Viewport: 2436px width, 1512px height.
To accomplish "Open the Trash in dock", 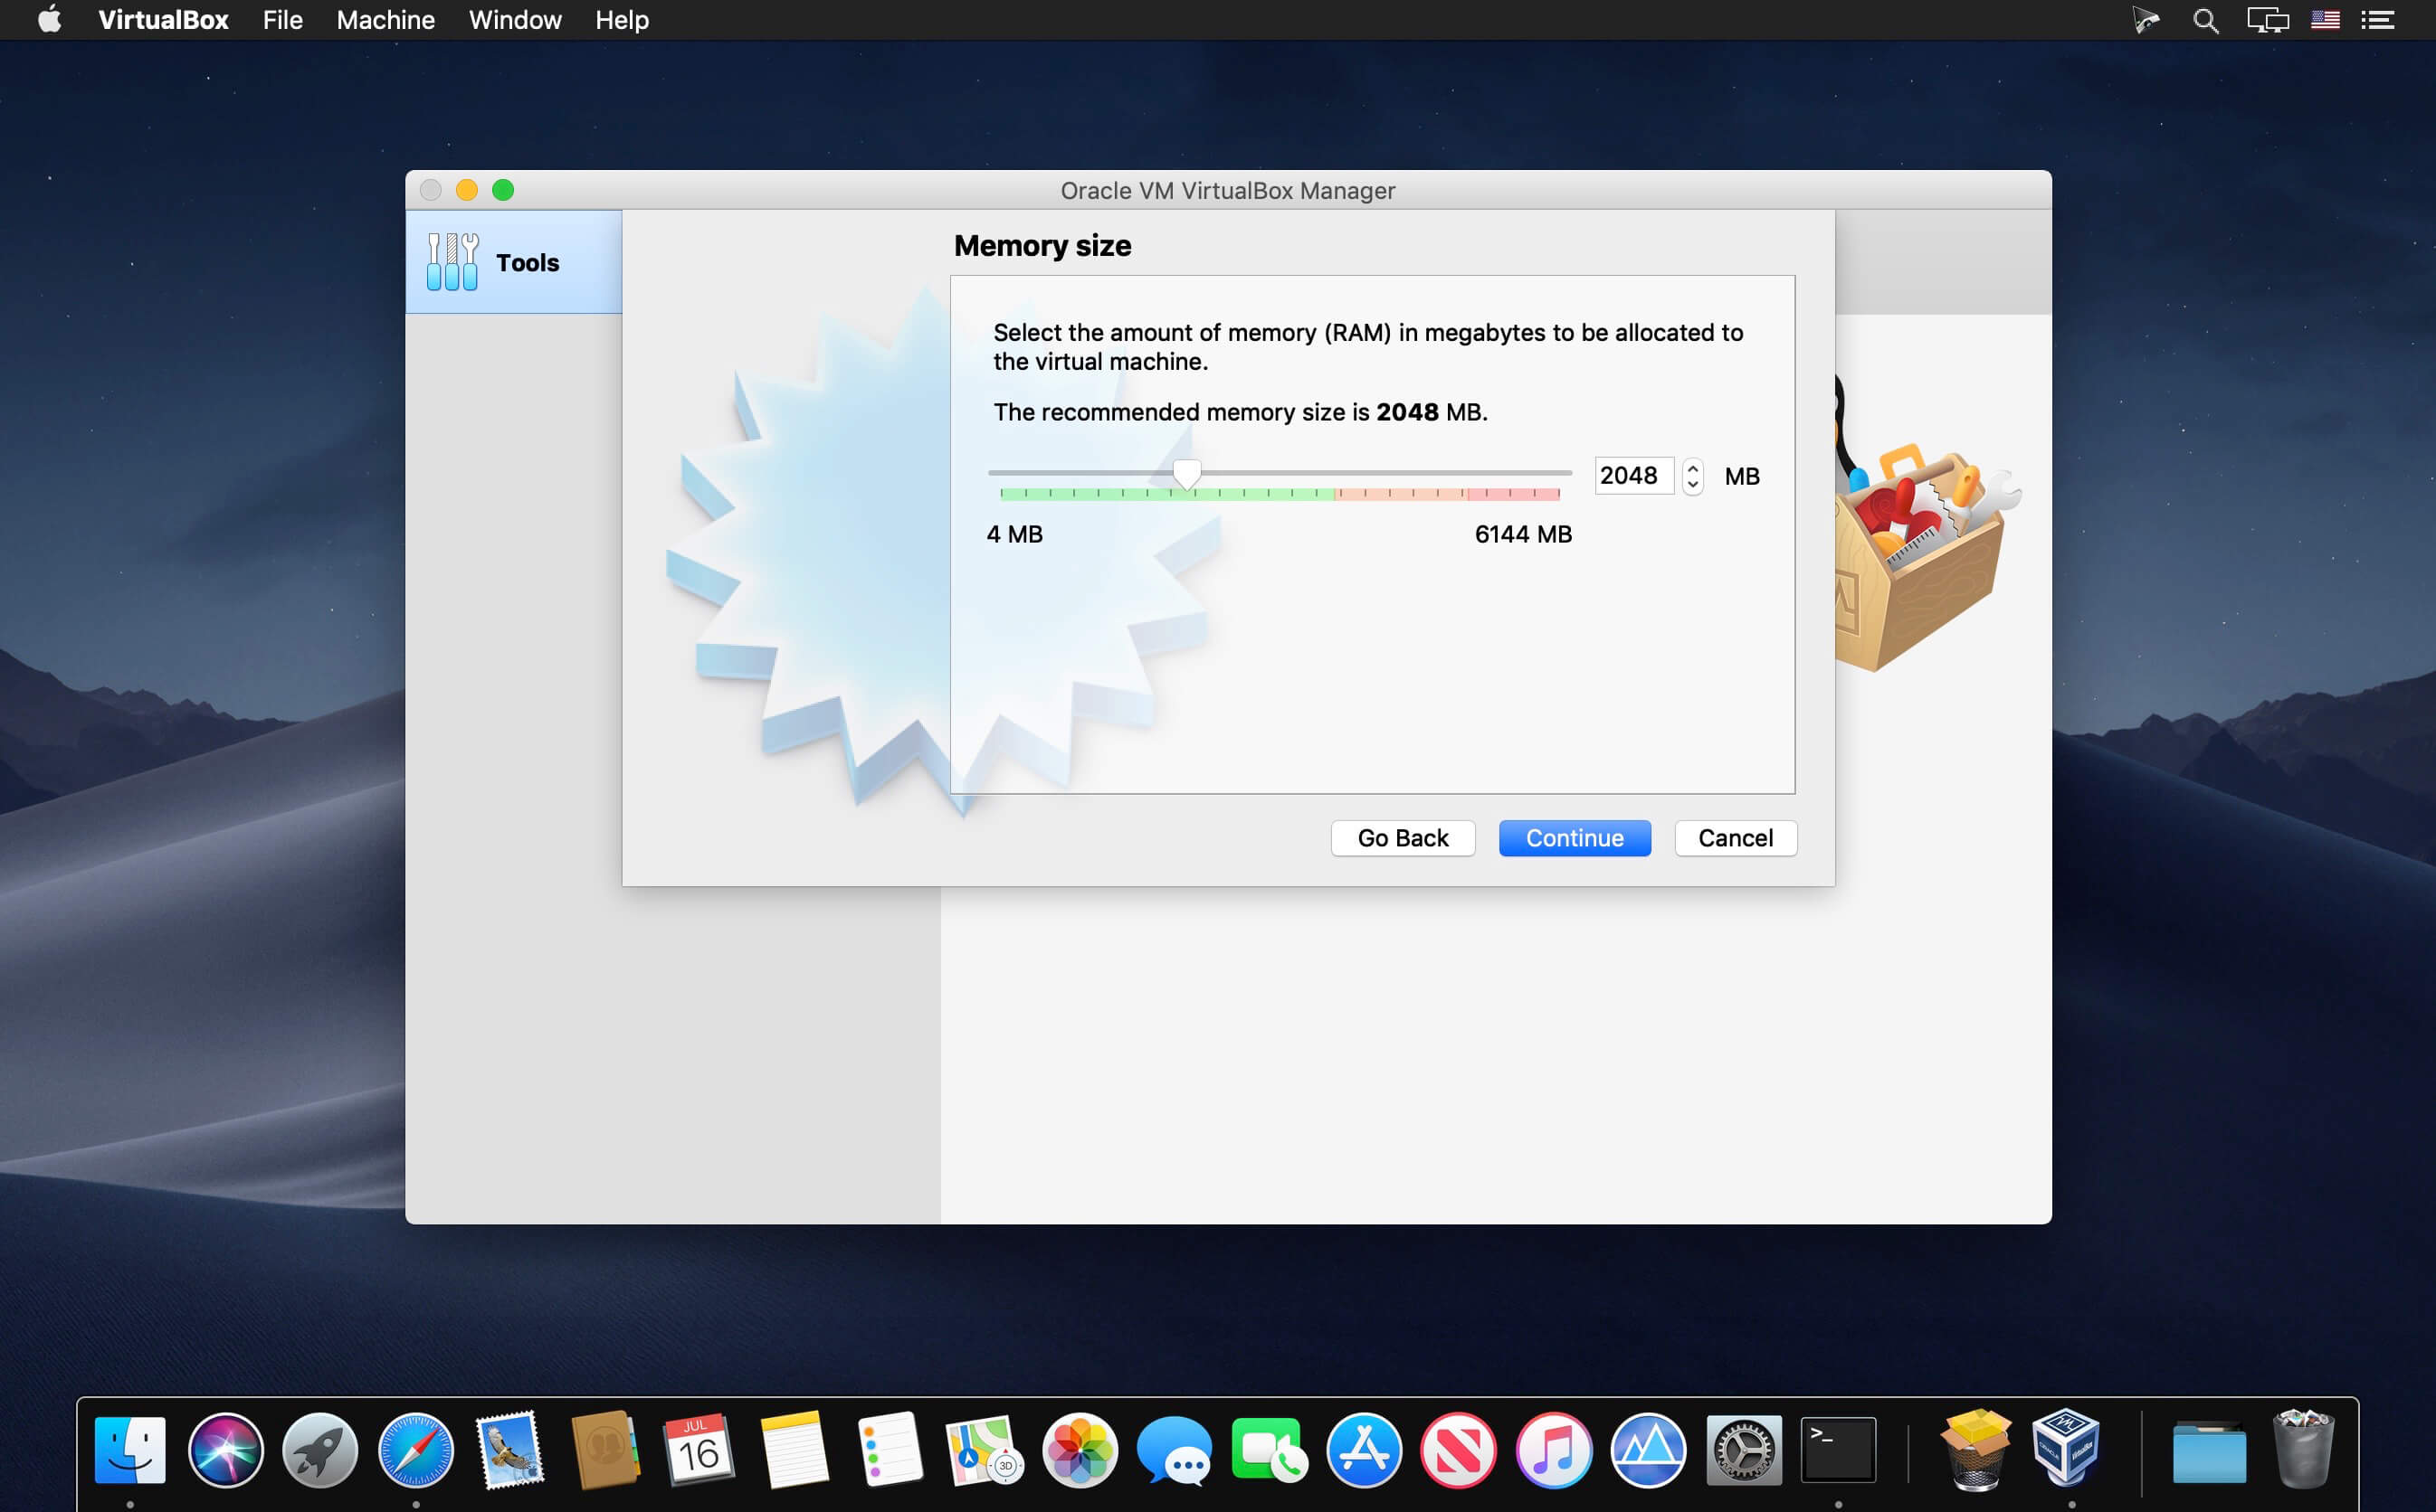I will (x=2303, y=1449).
